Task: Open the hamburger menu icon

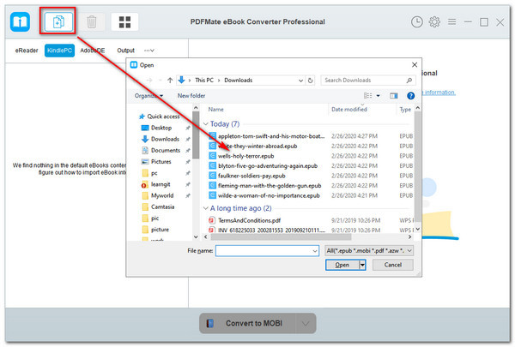Action: (x=452, y=21)
